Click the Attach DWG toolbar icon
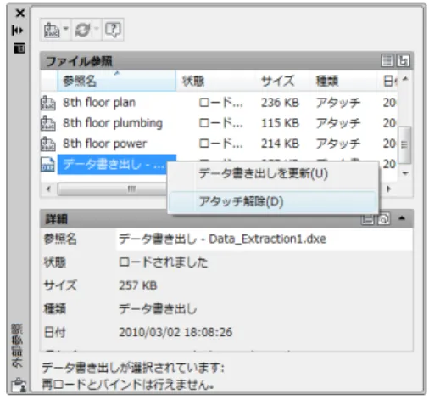Screen dimensions: 429x400 [x=52, y=30]
